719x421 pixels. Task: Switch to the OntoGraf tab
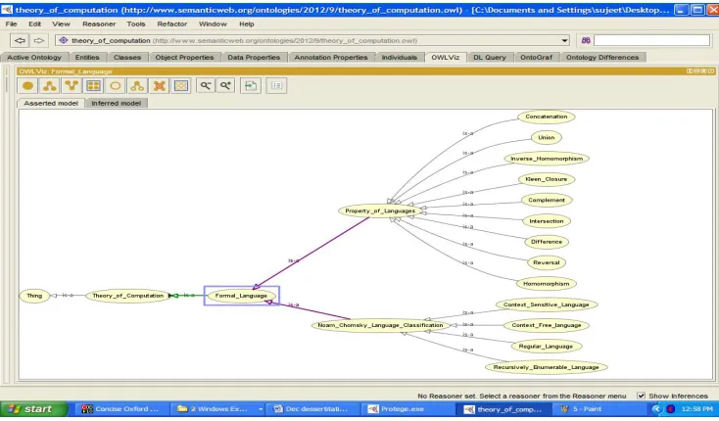click(x=537, y=57)
